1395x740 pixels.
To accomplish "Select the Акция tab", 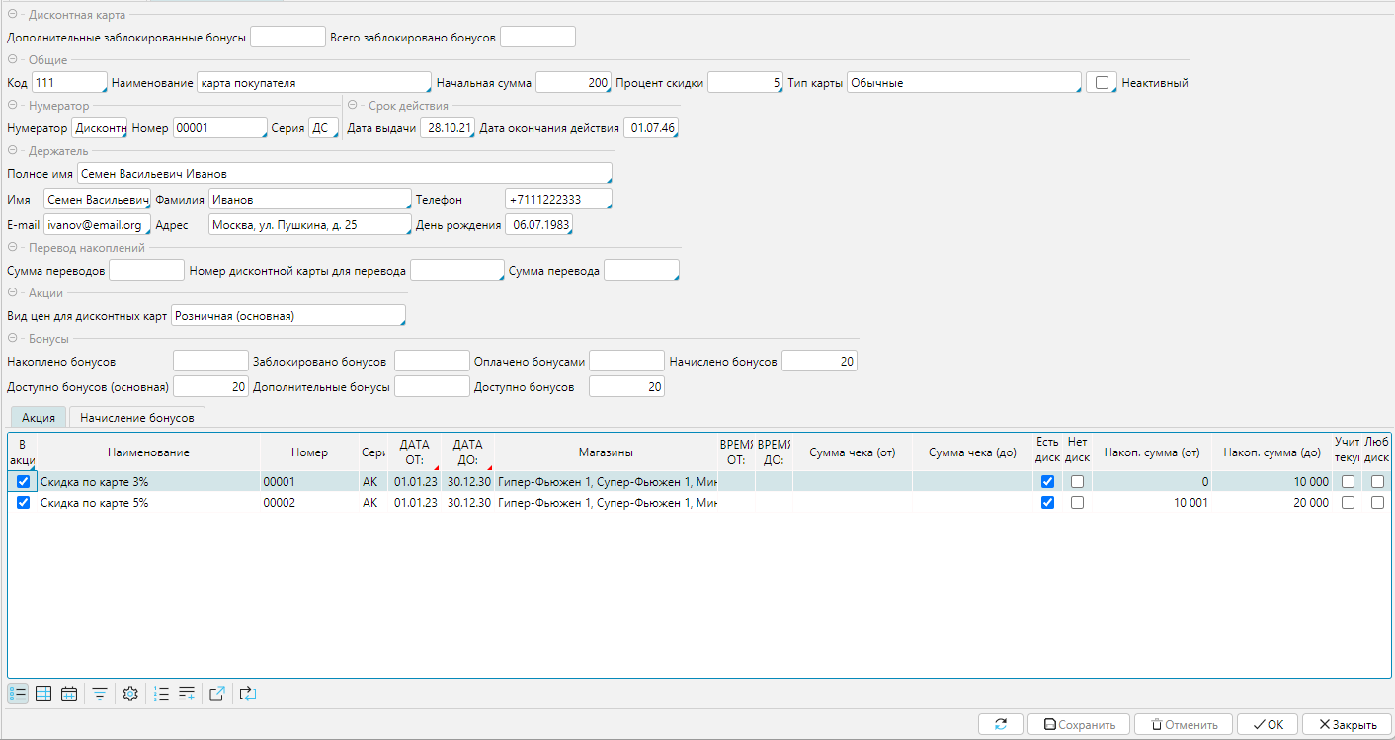I will (39, 418).
